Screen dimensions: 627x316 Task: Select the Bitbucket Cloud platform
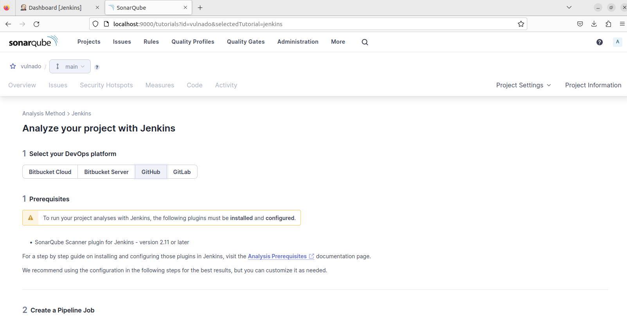tap(50, 172)
